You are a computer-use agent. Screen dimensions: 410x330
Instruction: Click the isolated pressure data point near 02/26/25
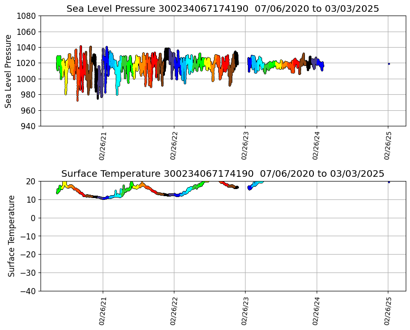click(389, 64)
